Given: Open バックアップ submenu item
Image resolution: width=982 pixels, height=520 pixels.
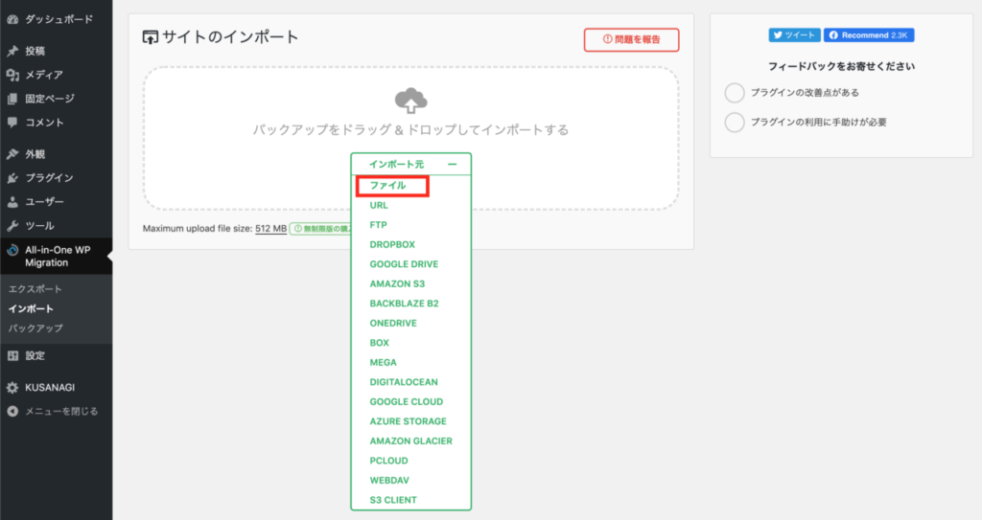Looking at the screenshot, I should pyautogui.click(x=35, y=328).
